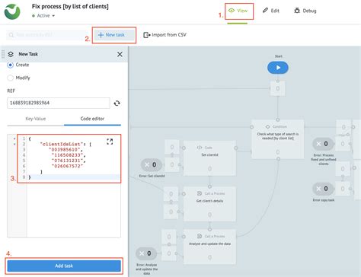The height and width of the screenshot is (277, 361).
Task: Select the Get client's details process node
Action: 209,204
